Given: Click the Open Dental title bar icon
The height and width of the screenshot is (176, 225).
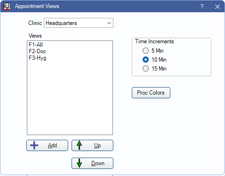Looking at the screenshot, I should click(x=7, y=7).
